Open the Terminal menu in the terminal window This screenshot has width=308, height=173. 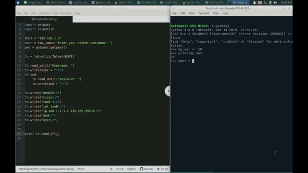(204, 13)
